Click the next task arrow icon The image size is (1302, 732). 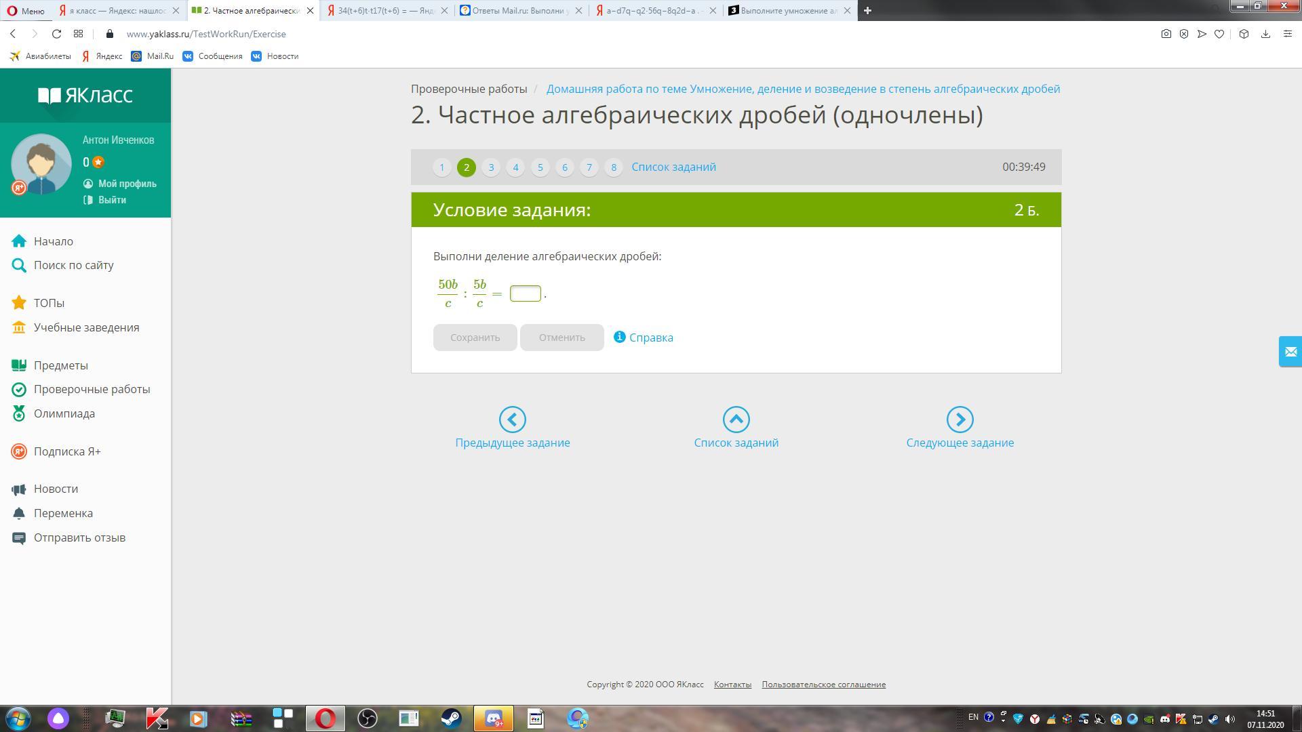tap(960, 420)
